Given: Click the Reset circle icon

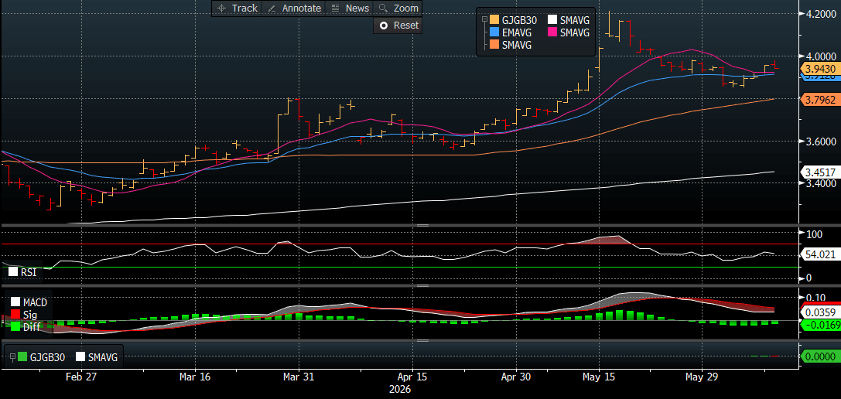Looking at the screenshot, I should coord(383,26).
